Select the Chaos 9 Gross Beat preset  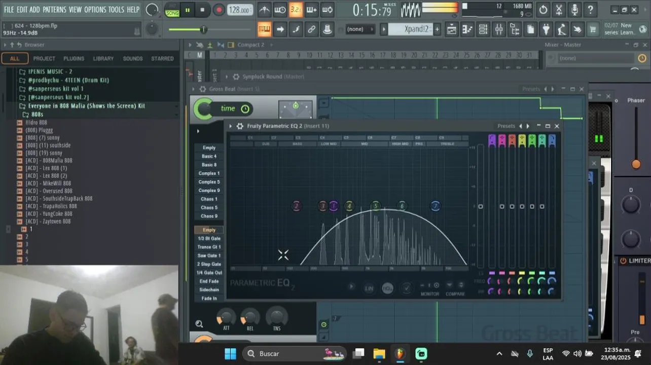point(209,216)
